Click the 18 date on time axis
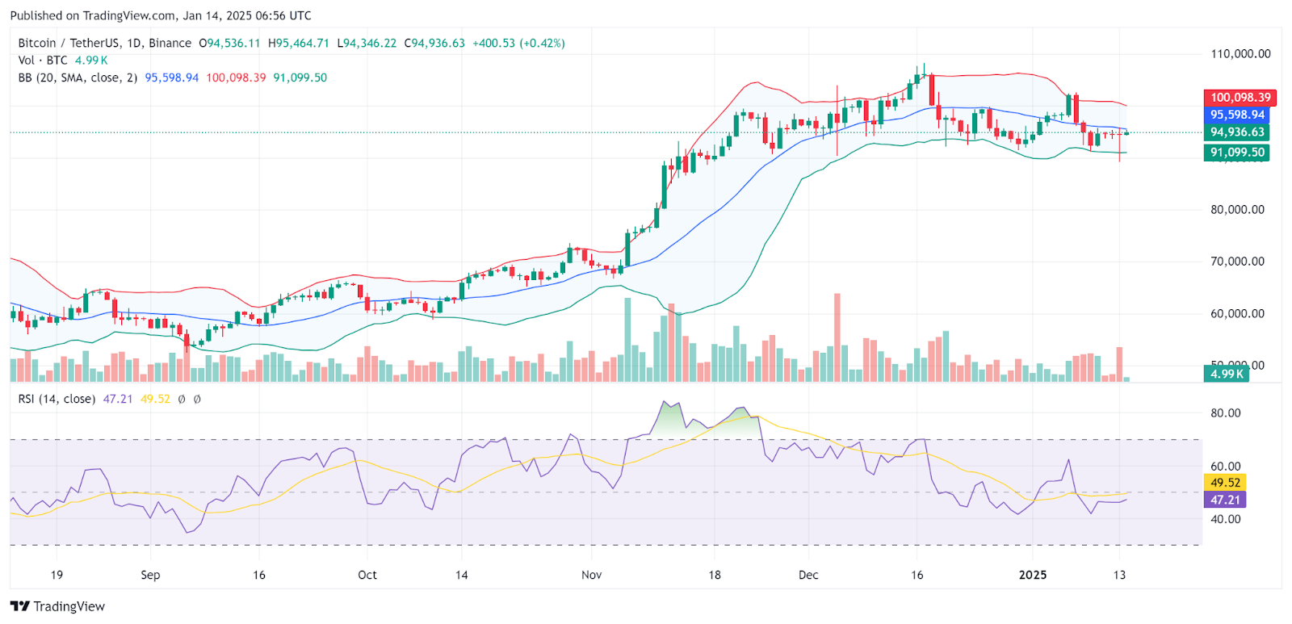The height and width of the screenshot is (624, 1292). pos(715,575)
